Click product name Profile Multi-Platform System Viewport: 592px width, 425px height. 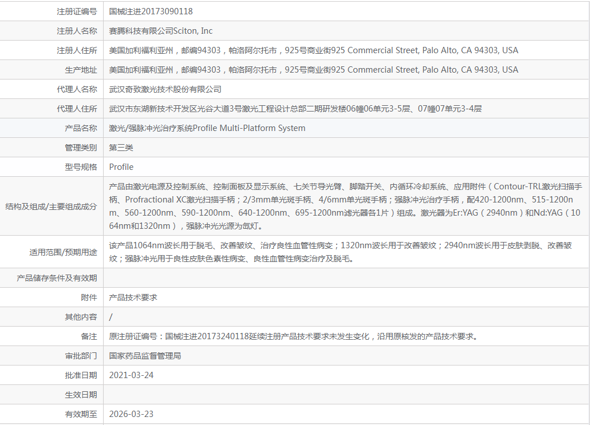(x=249, y=128)
